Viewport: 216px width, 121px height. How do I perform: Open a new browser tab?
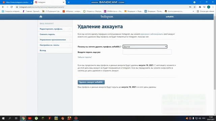(x=69, y=2)
